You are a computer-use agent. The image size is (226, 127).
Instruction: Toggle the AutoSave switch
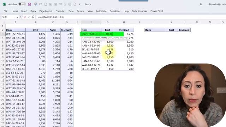22,4
